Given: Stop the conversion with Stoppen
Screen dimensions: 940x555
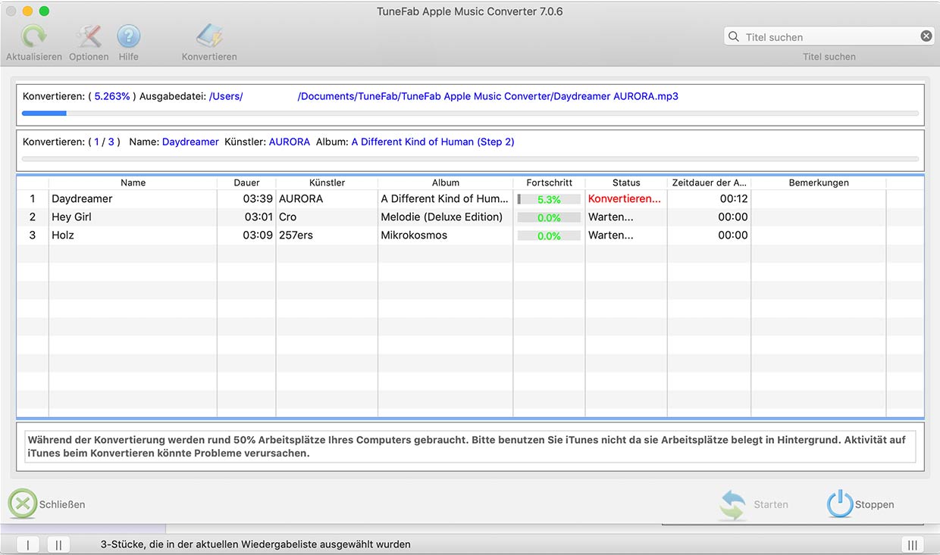Looking at the screenshot, I should [x=860, y=504].
